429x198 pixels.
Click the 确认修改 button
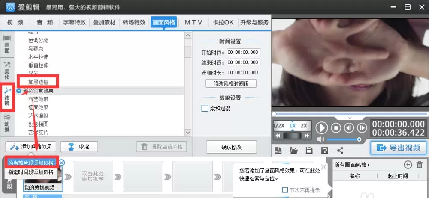232,147
